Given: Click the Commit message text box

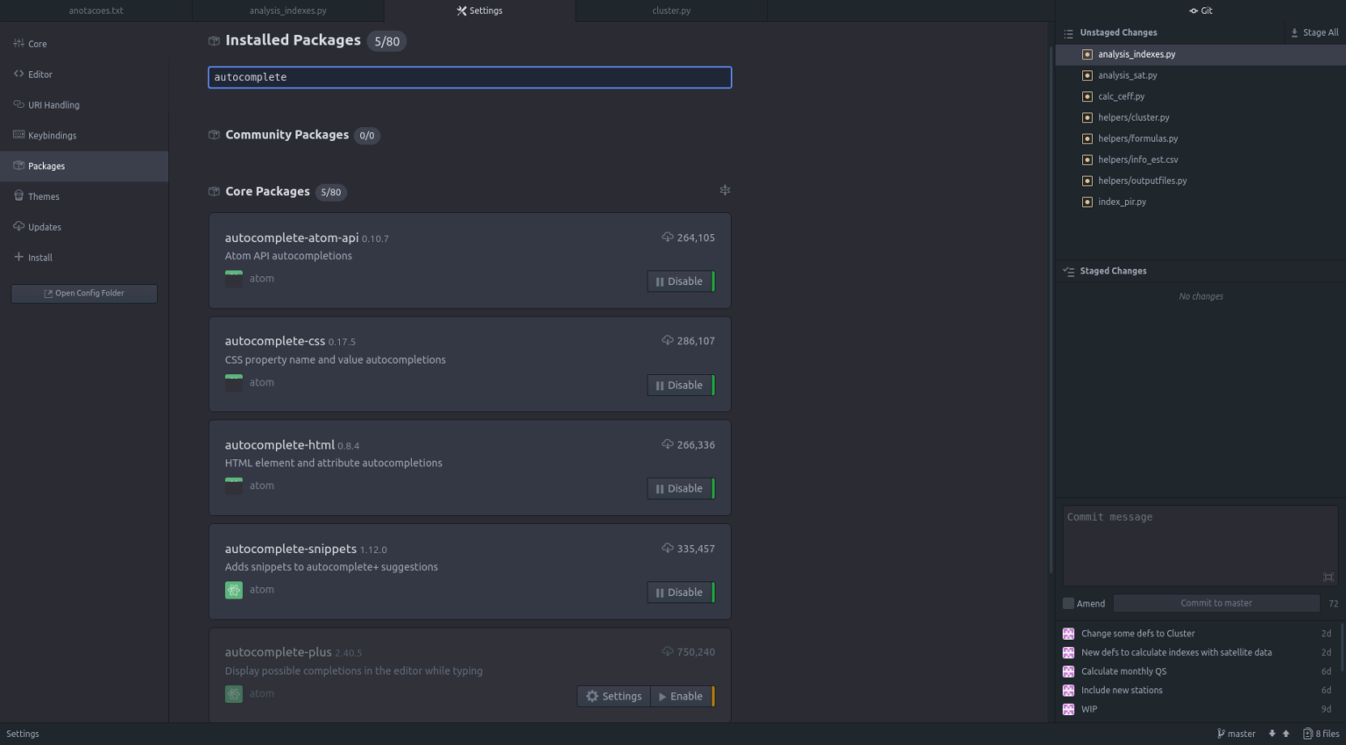Looking at the screenshot, I should click(1201, 545).
